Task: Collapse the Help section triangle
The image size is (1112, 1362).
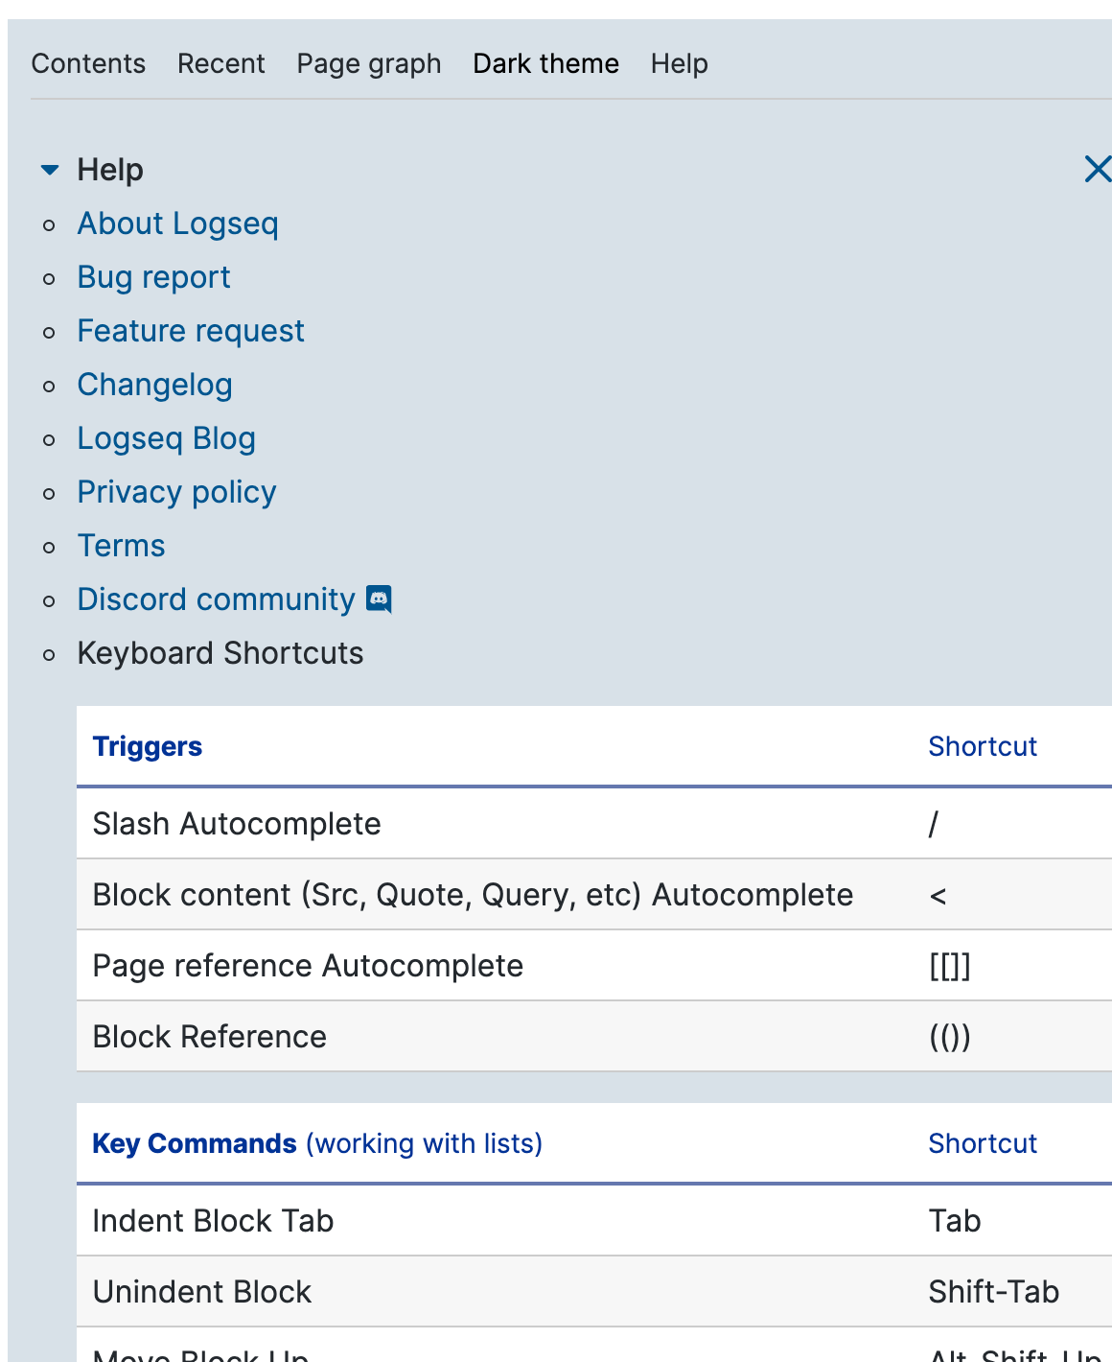Action: pos(50,170)
